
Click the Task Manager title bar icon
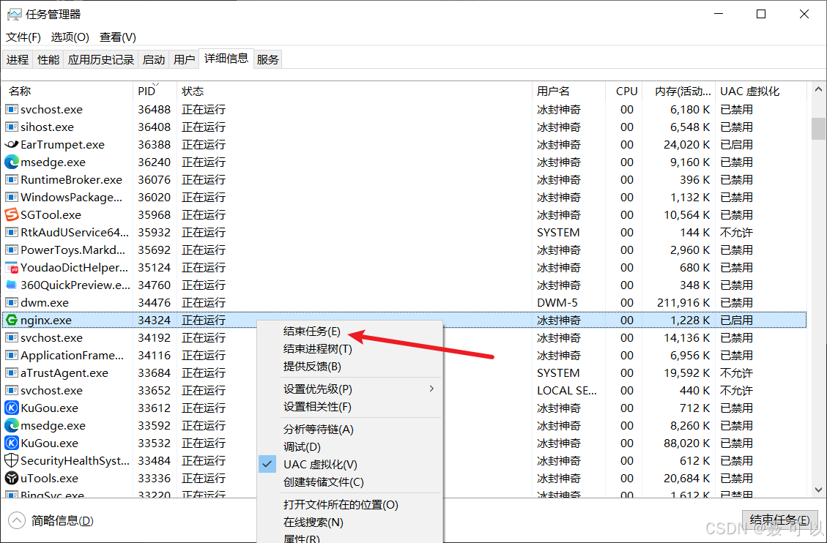click(x=14, y=14)
